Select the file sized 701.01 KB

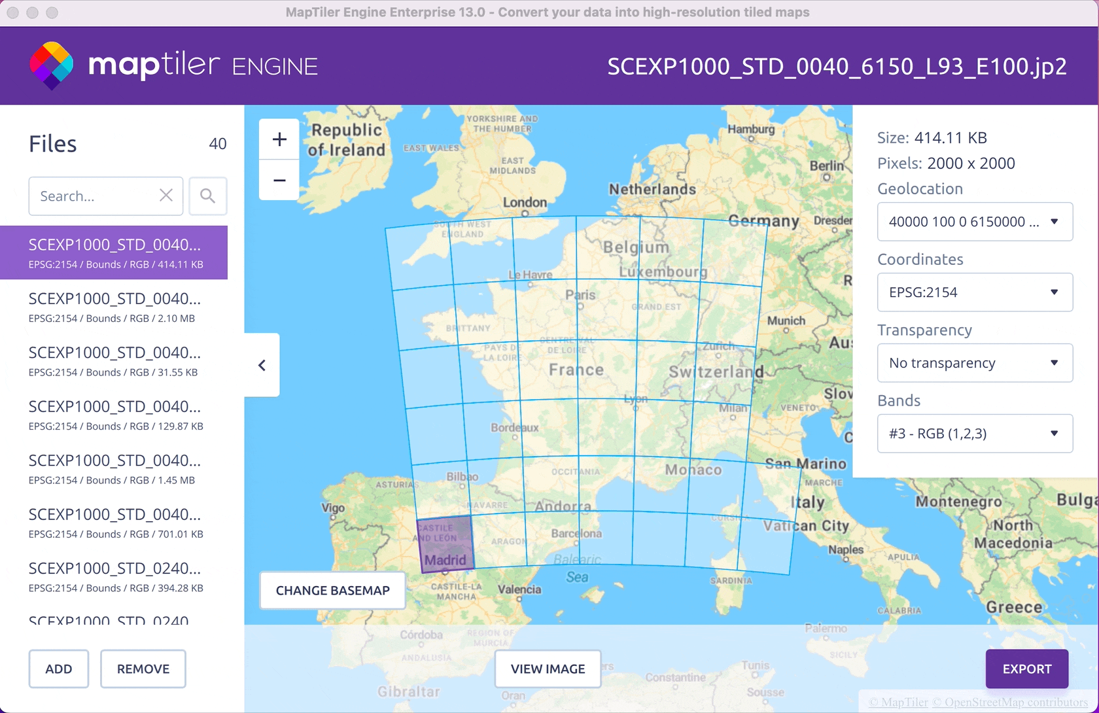[114, 523]
